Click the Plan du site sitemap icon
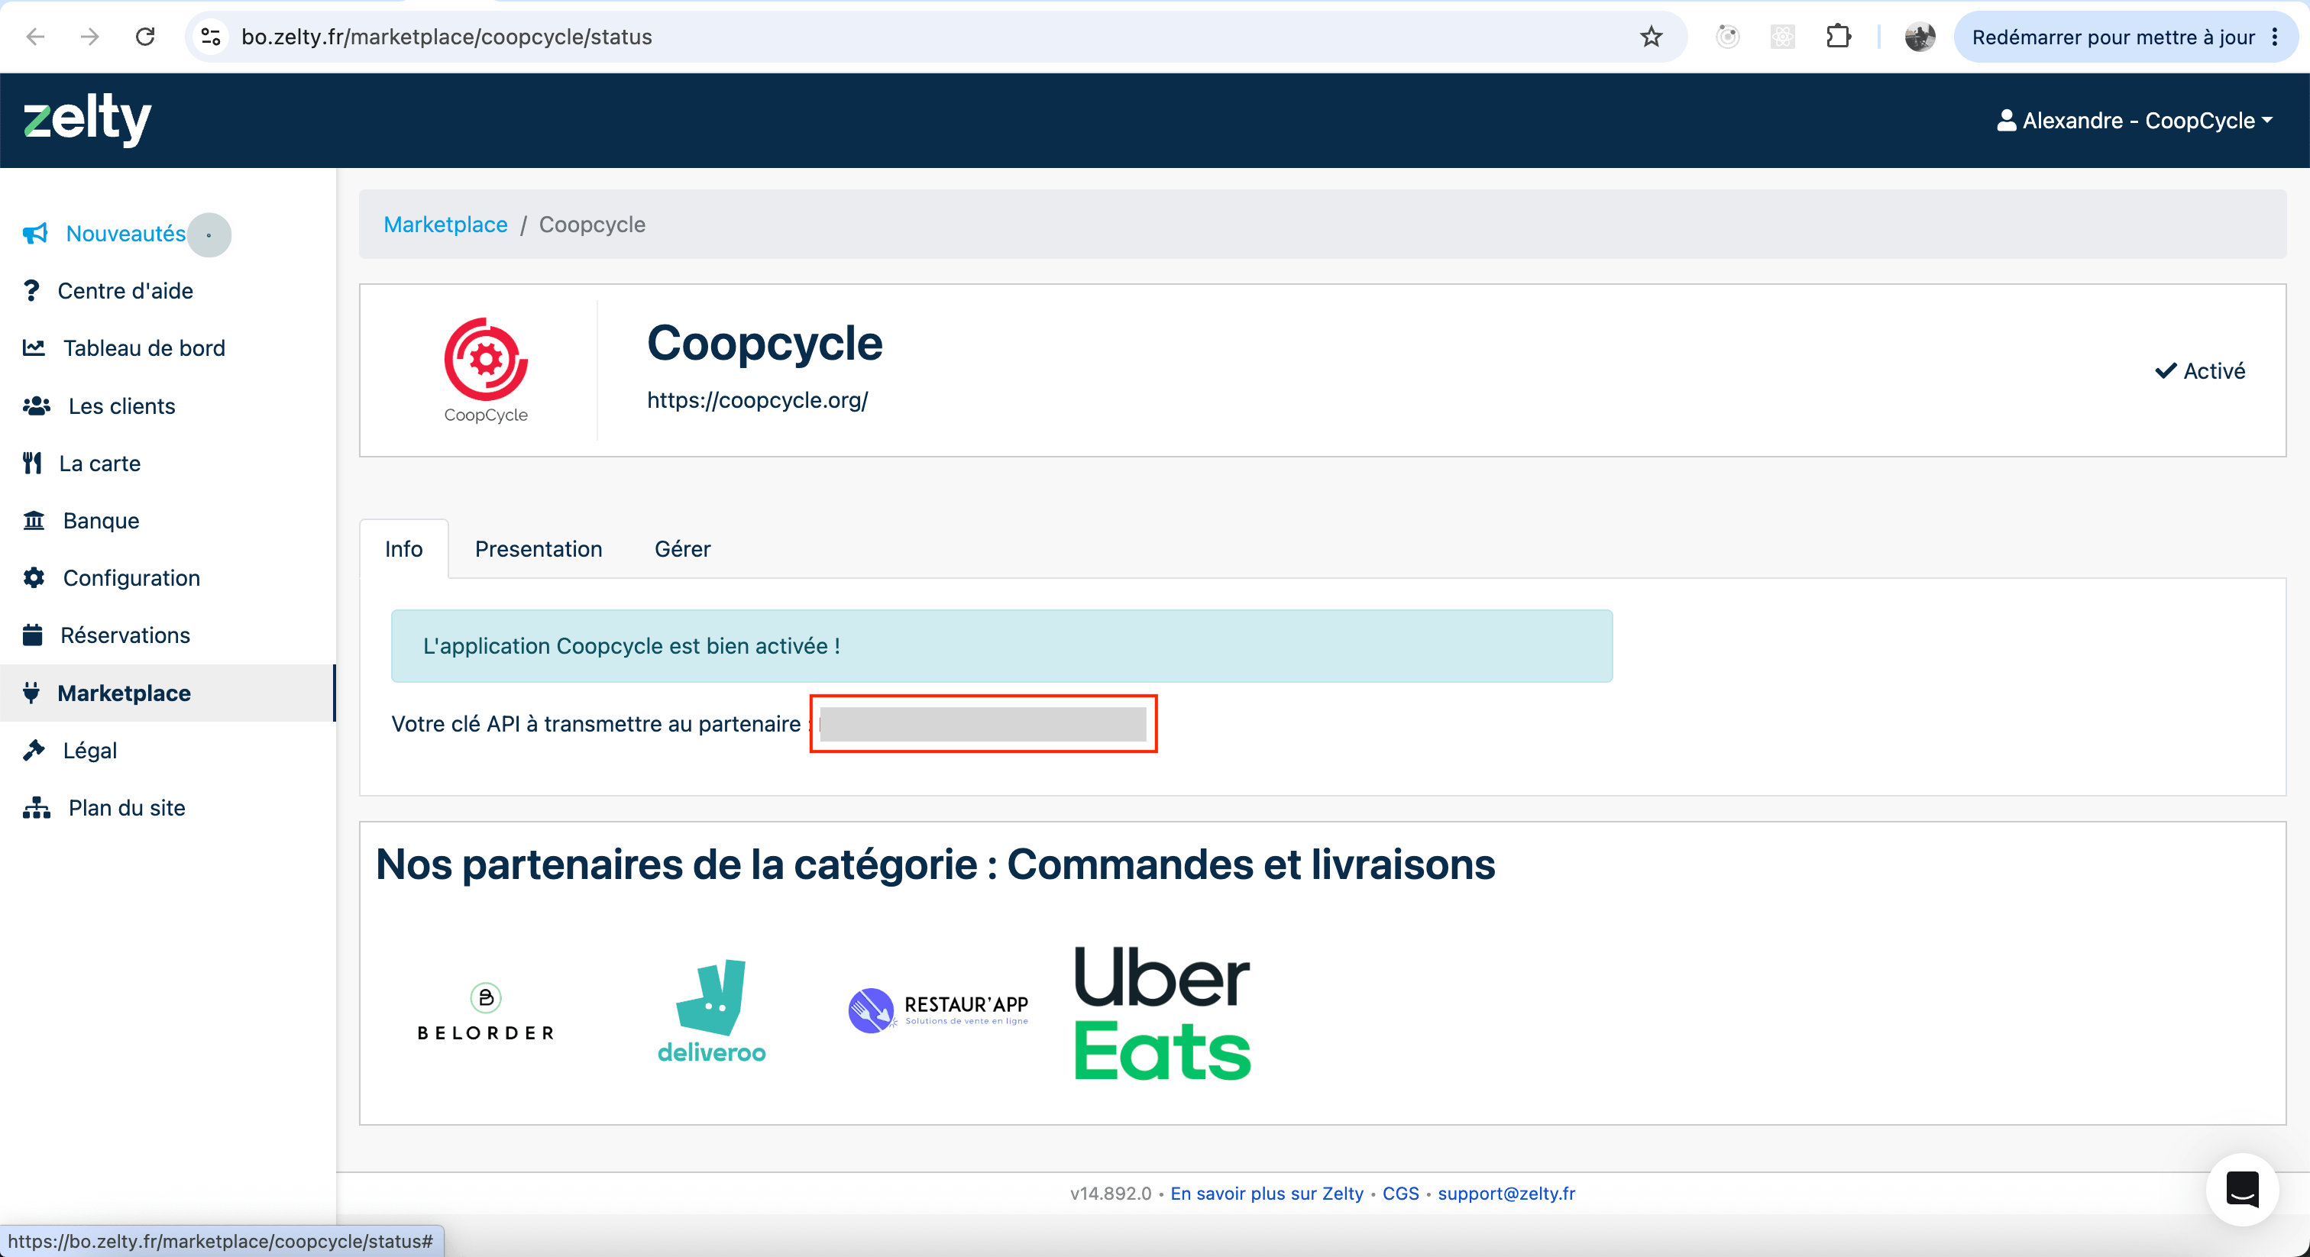 [37, 808]
